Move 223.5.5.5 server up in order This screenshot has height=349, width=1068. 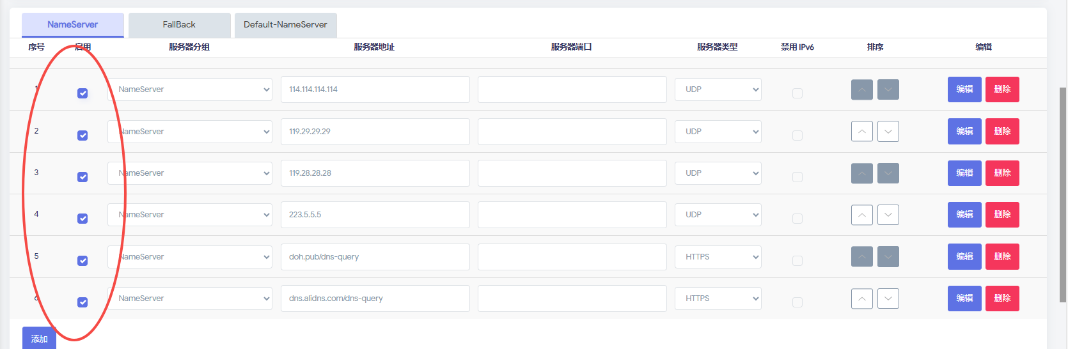(x=861, y=215)
